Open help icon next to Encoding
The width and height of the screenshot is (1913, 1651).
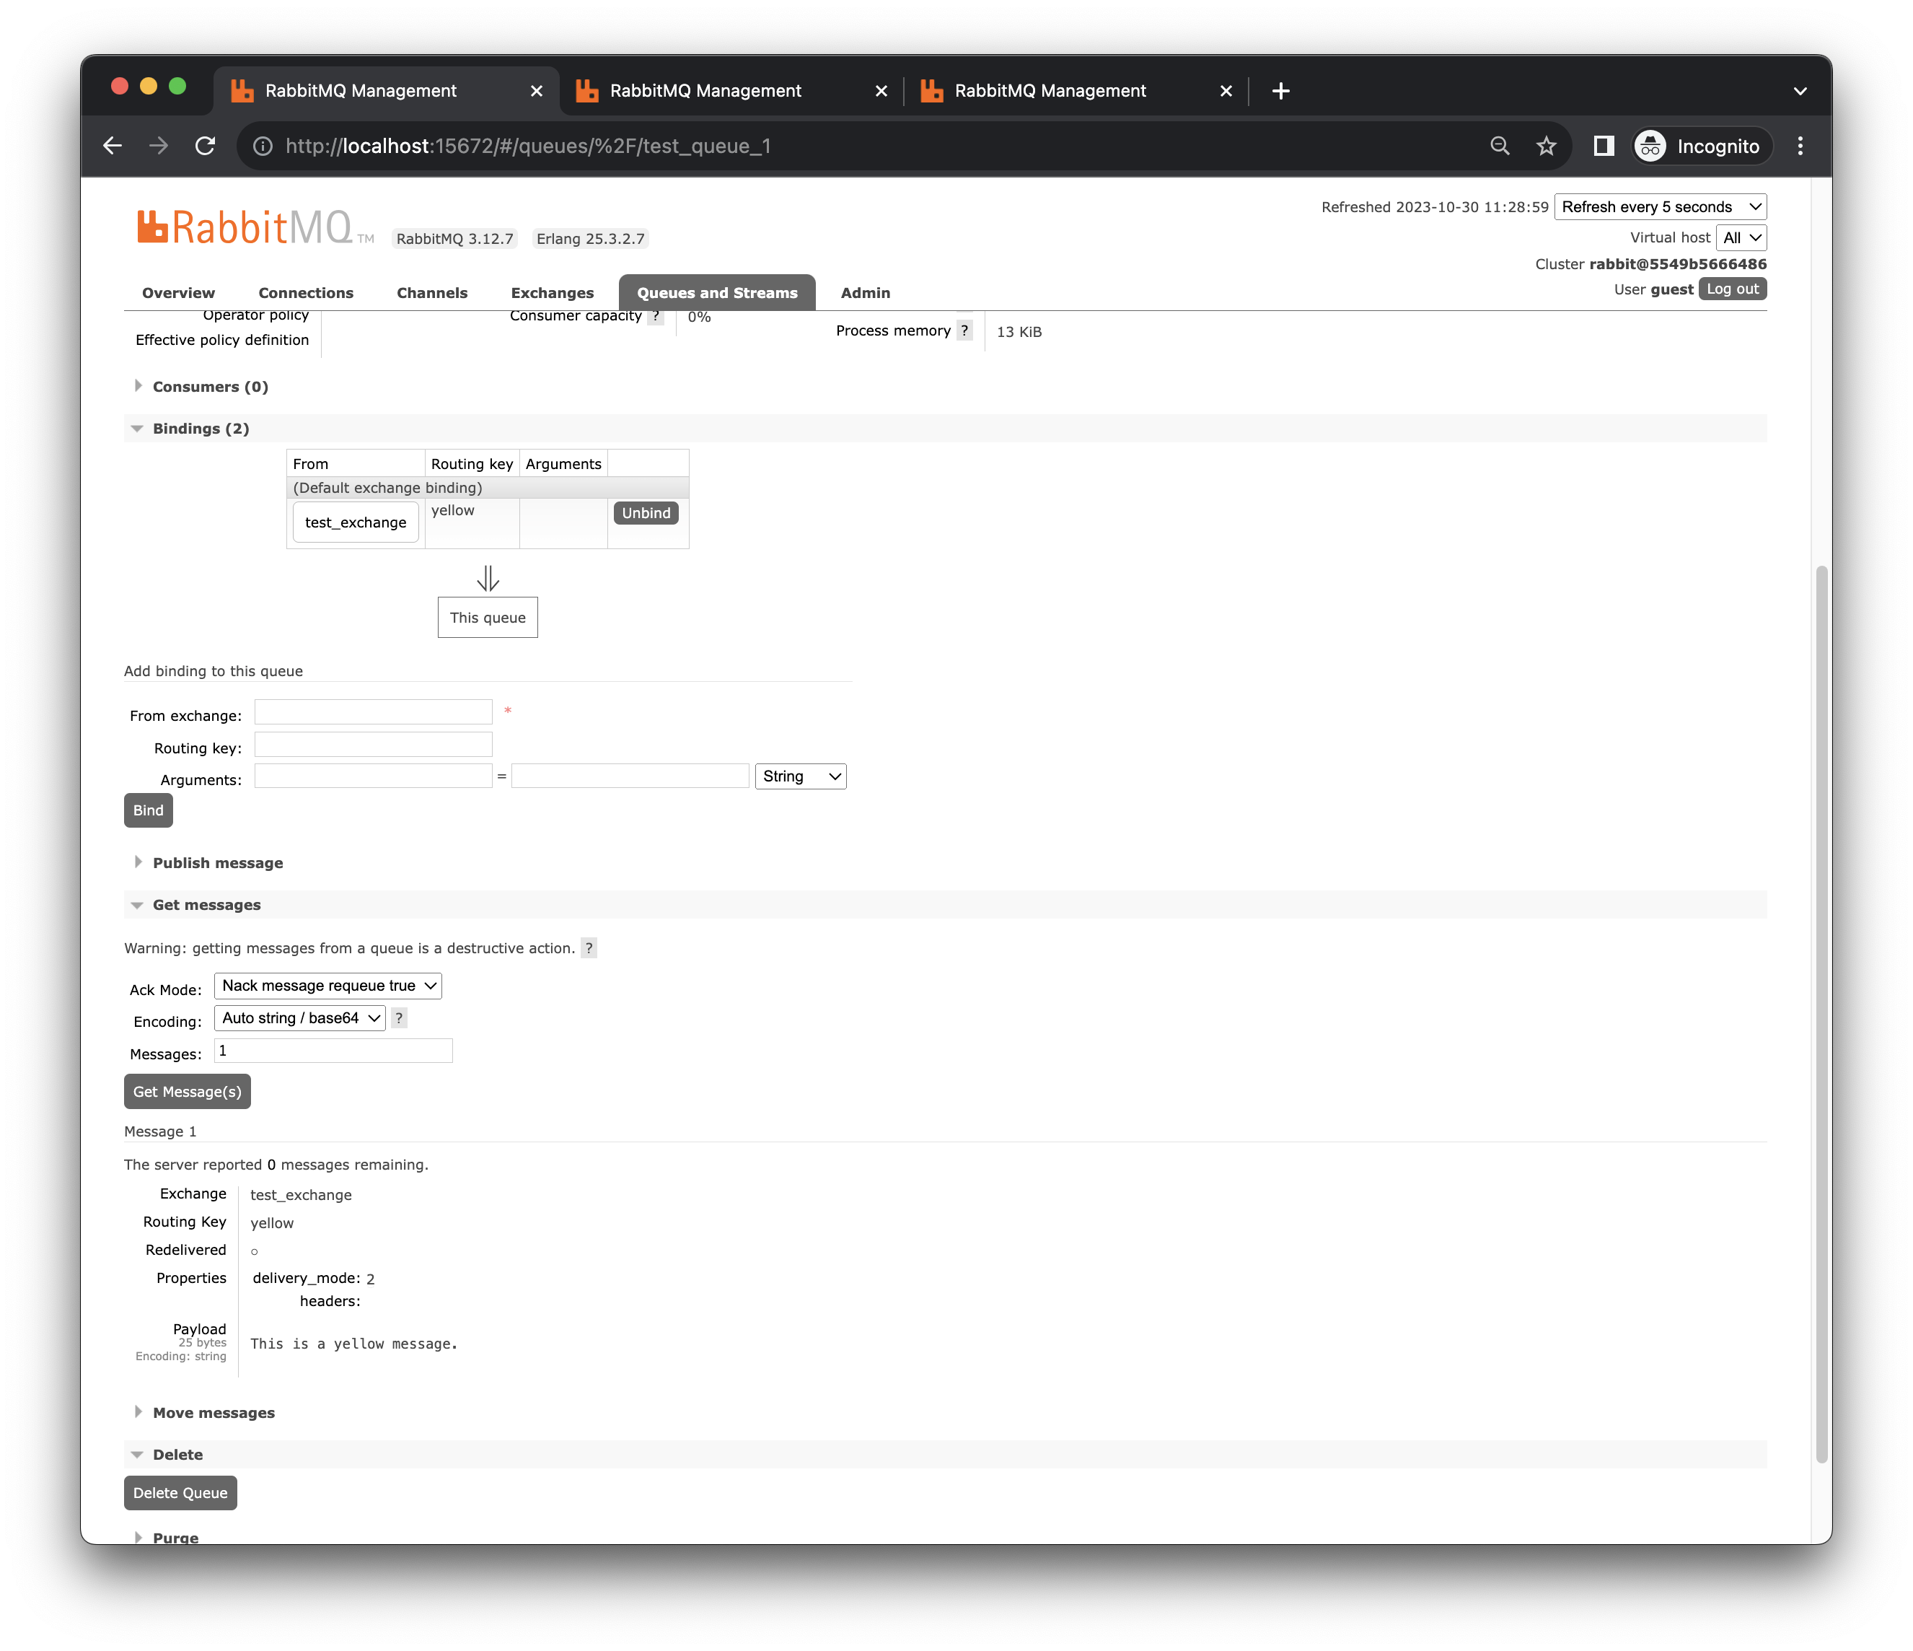[399, 1017]
